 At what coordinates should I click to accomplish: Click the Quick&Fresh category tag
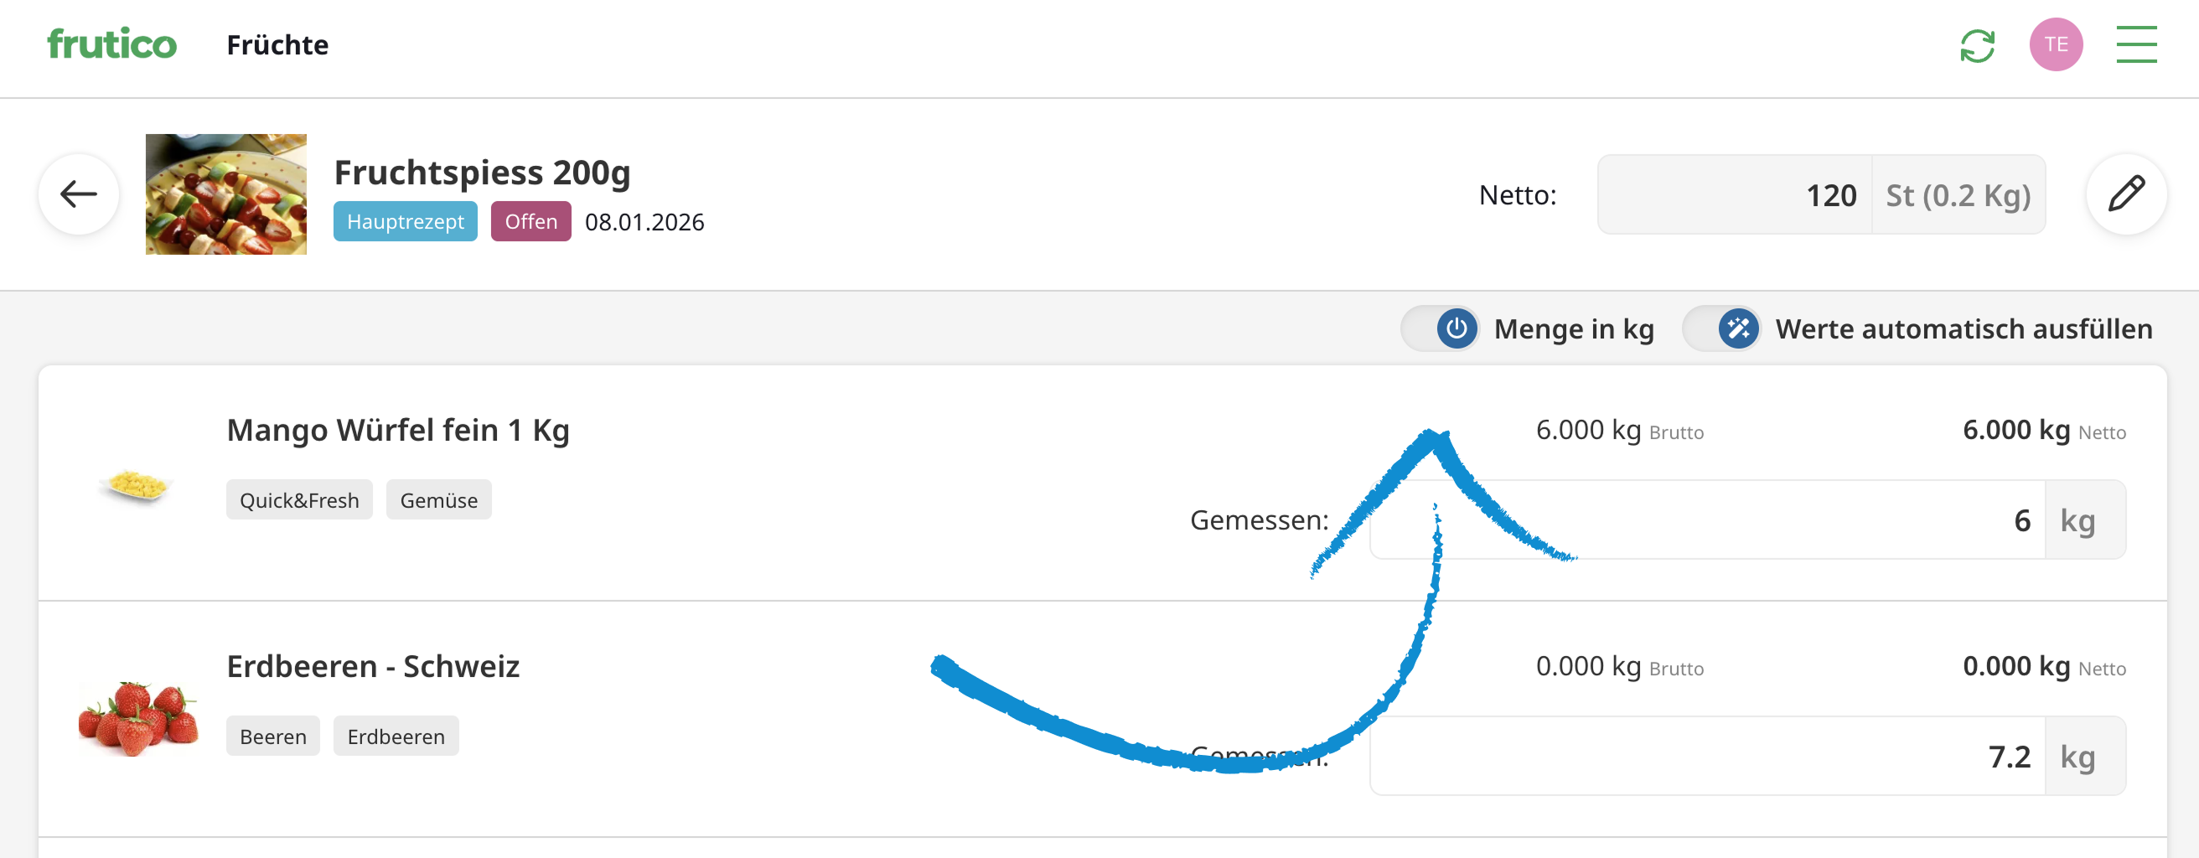pyautogui.click(x=299, y=500)
